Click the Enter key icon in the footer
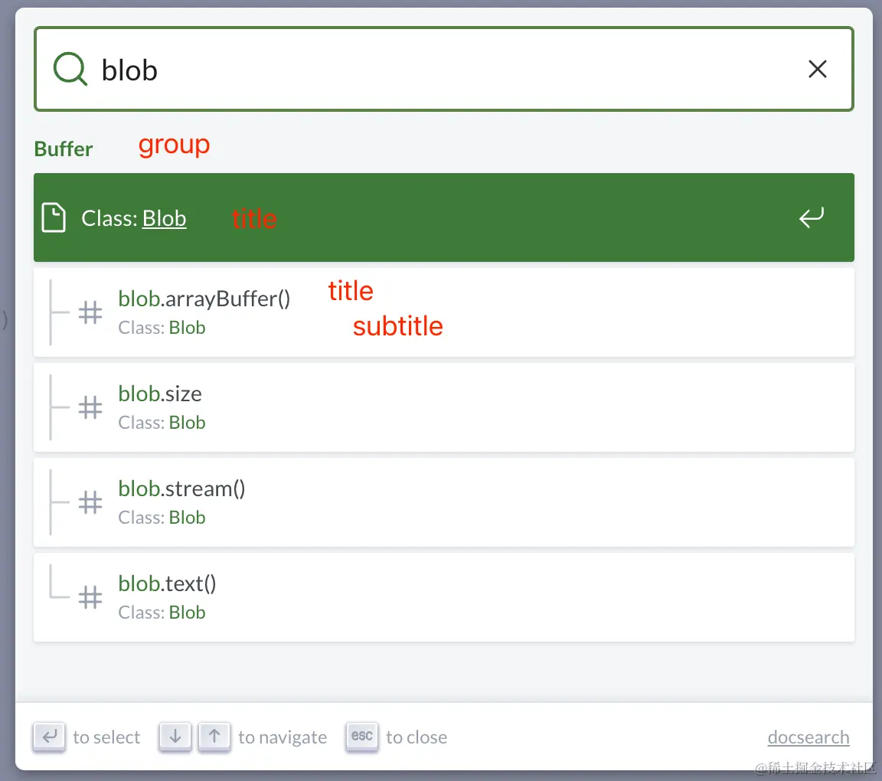Image resolution: width=882 pixels, height=781 pixels. click(50, 737)
